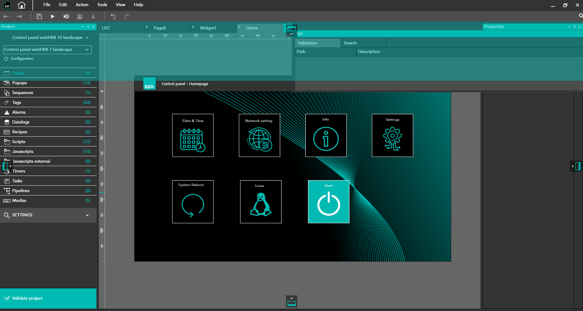Select the Linux penguin tile
This screenshot has height=311, width=583.
(261, 202)
